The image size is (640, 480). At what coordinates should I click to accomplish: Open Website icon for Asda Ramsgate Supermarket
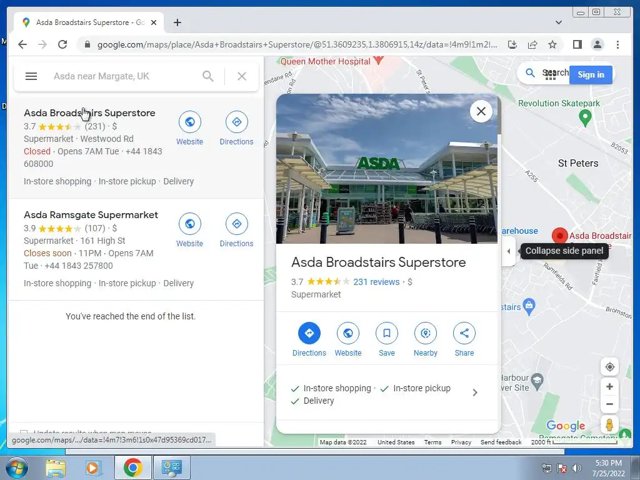(190, 224)
